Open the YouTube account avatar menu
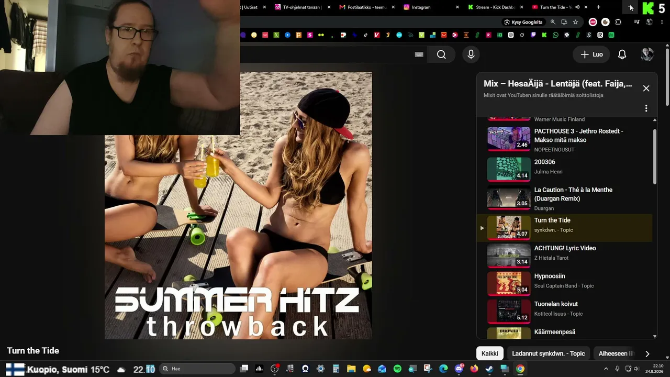Screen dimensions: 670x377 click(647, 54)
